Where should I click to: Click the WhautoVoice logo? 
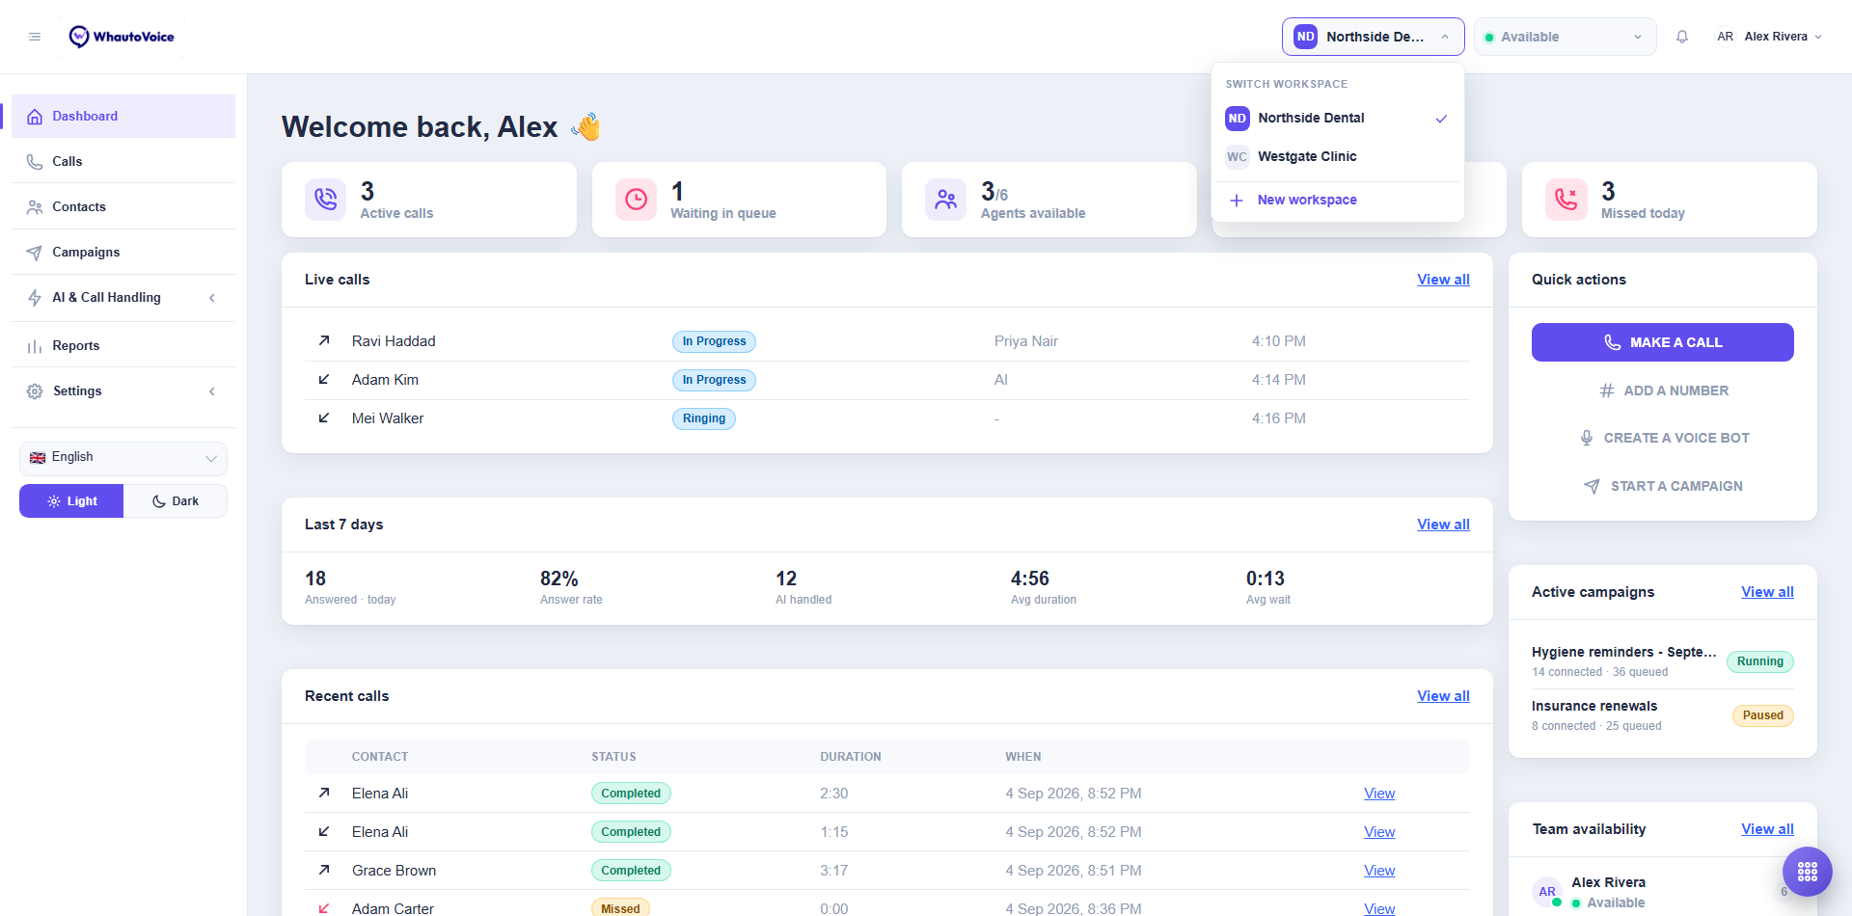click(122, 37)
